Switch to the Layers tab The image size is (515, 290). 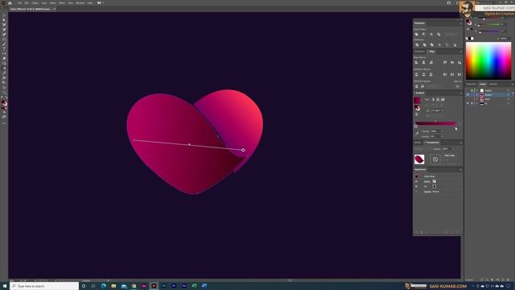click(x=483, y=84)
